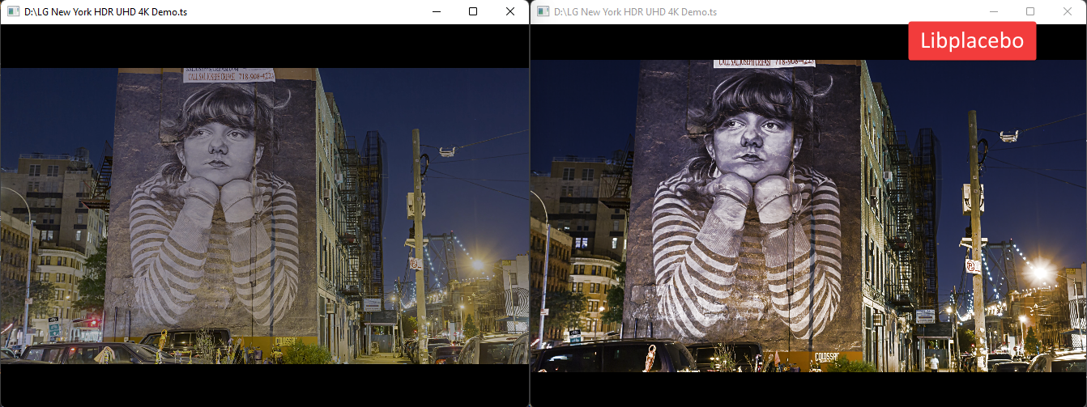Screen dimensions: 1087x407
Task: Close the left video window
Action: click(x=510, y=12)
